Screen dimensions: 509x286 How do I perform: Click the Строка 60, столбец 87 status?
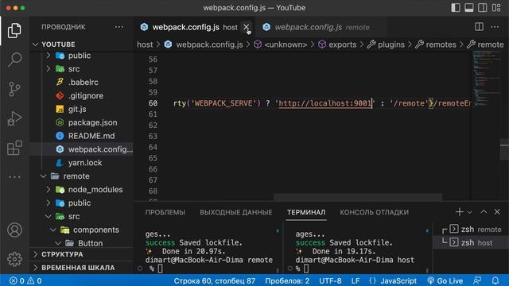click(x=214, y=280)
